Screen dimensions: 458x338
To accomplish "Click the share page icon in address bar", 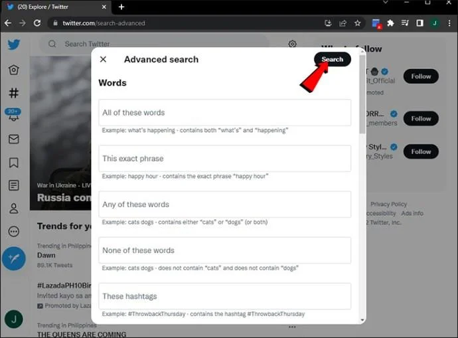I will [343, 23].
